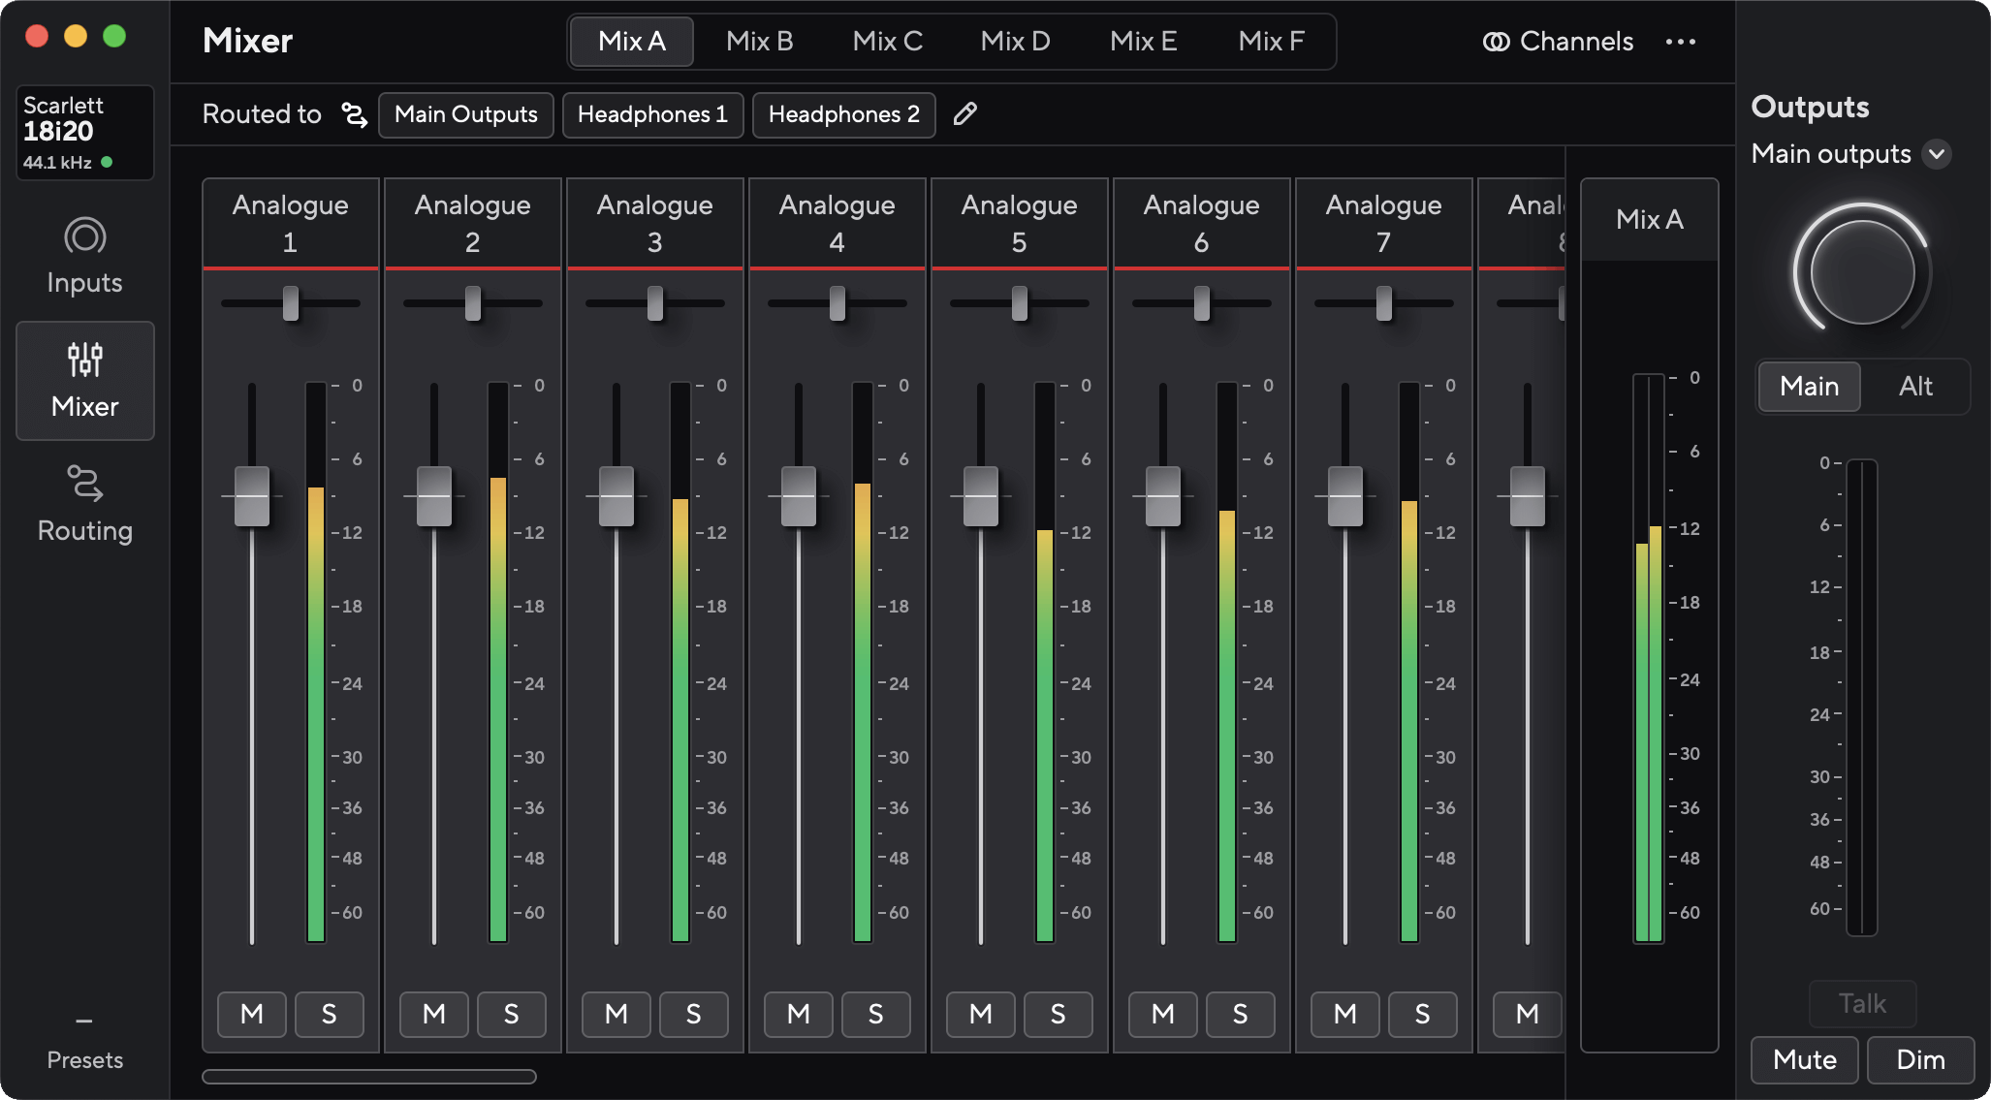
Task: Open the Routing page in sidebar
Action: 85,504
